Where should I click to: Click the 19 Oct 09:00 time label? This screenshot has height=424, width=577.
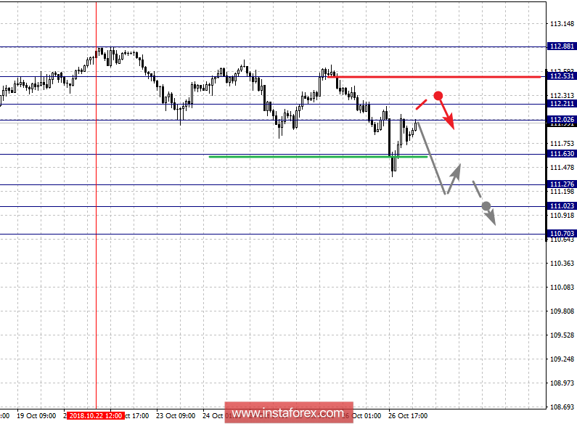tap(36, 415)
